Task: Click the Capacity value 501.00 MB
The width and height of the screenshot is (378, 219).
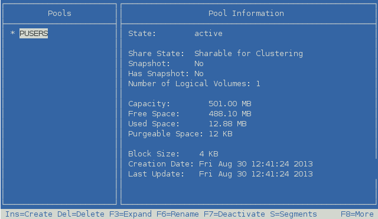Action: [x=230, y=104]
